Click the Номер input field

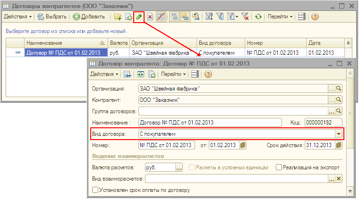tap(167, 145)
